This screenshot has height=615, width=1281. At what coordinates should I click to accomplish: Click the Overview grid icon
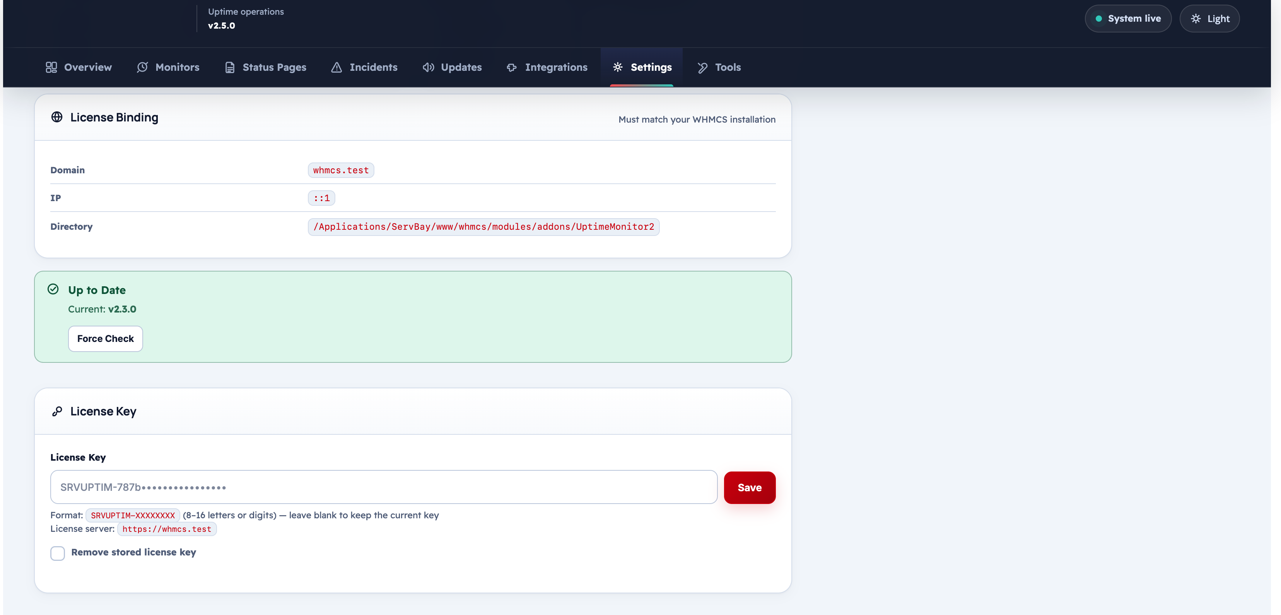click(51, 67)
